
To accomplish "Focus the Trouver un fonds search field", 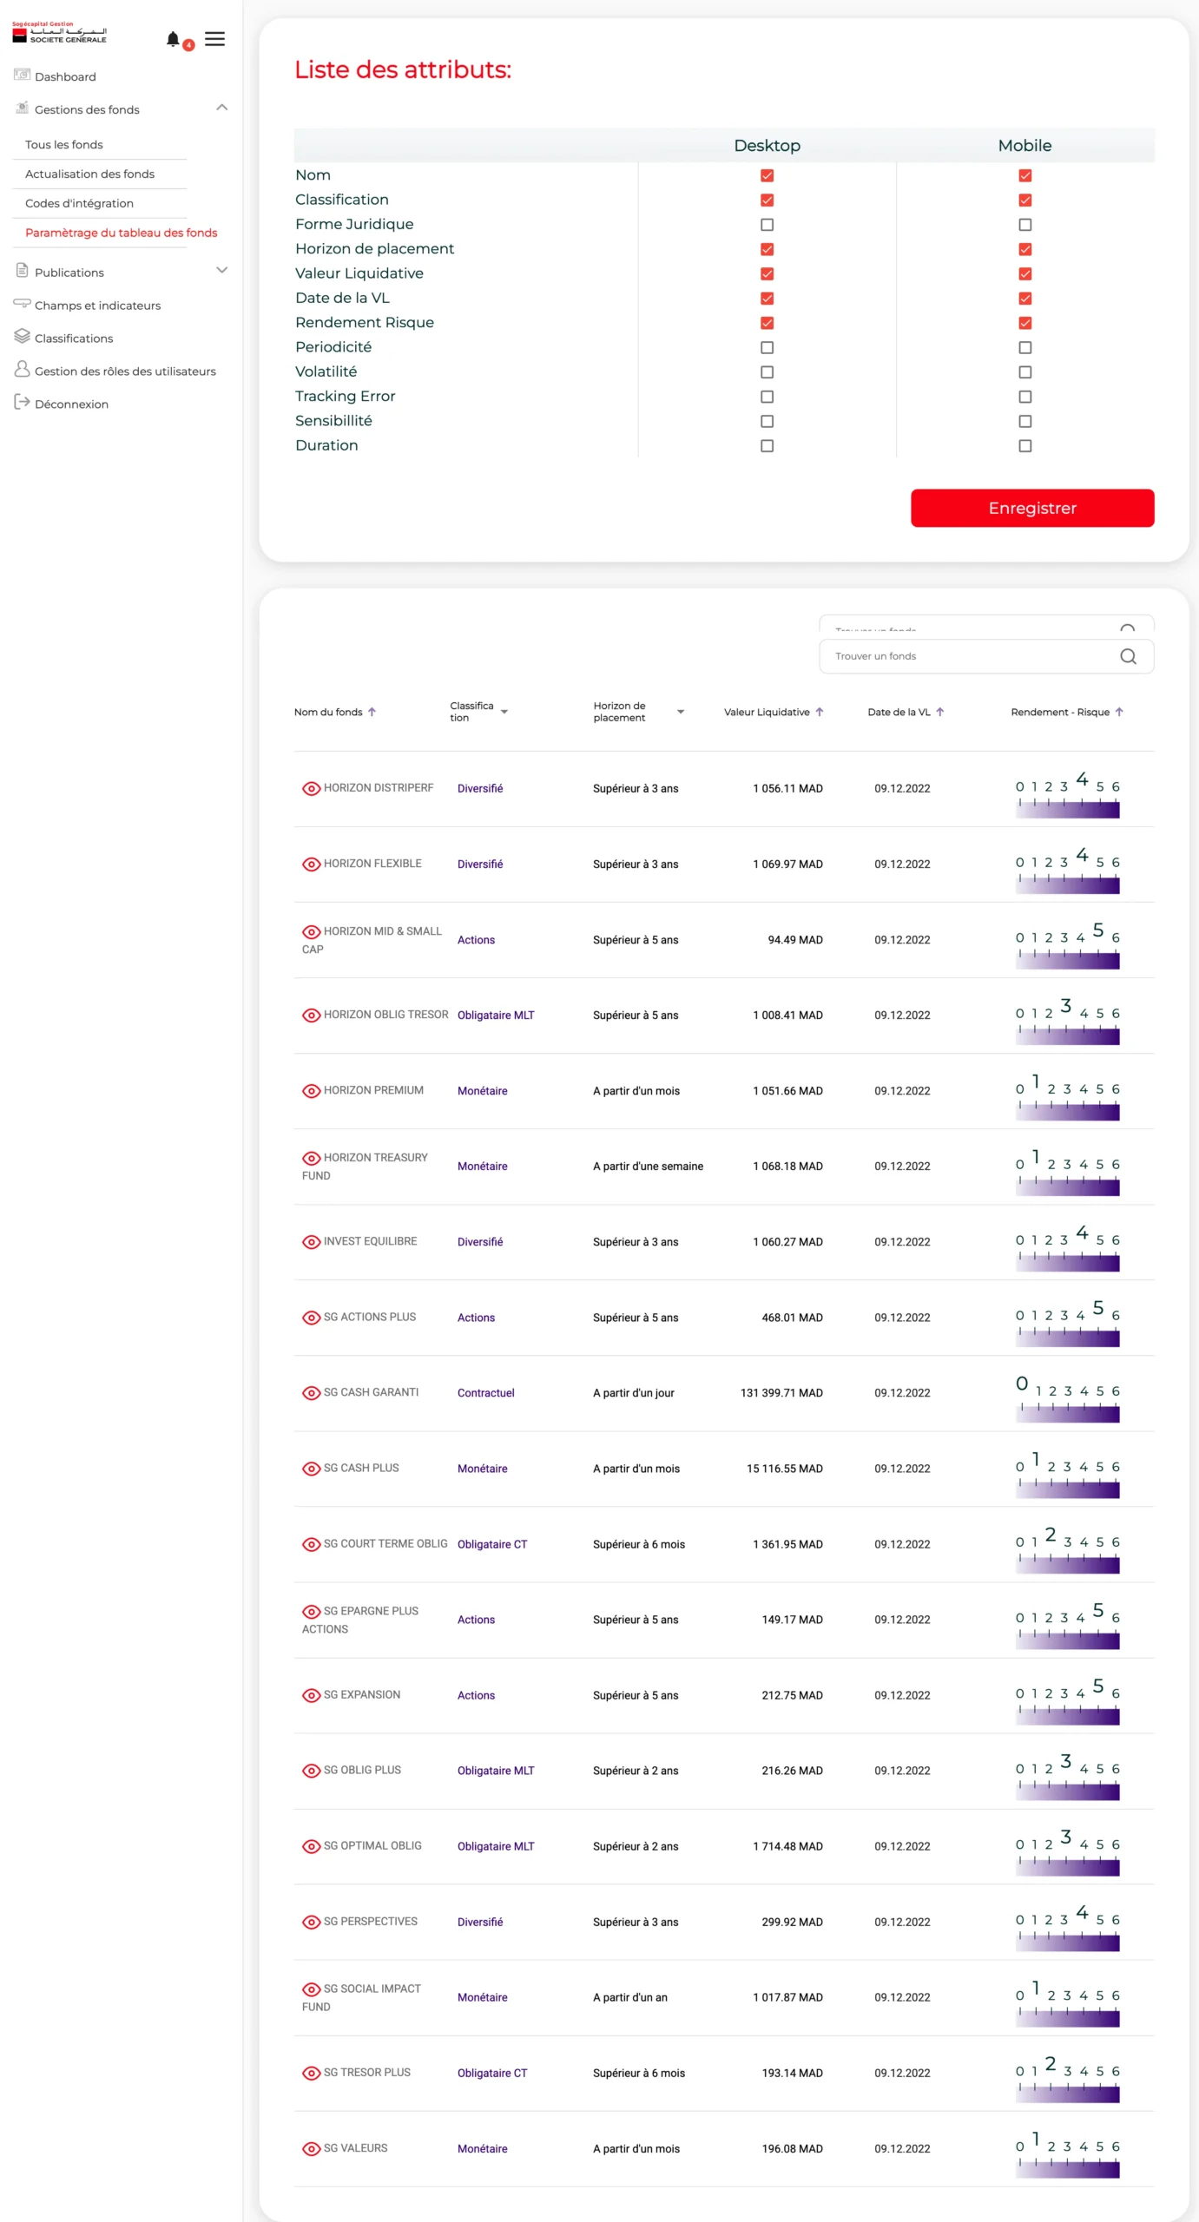I will 986,656.
